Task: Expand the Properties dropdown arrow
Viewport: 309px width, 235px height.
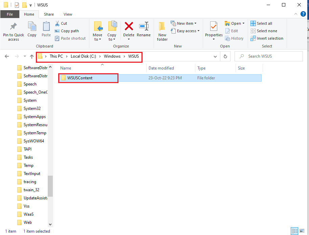Action: click(214, 39)
